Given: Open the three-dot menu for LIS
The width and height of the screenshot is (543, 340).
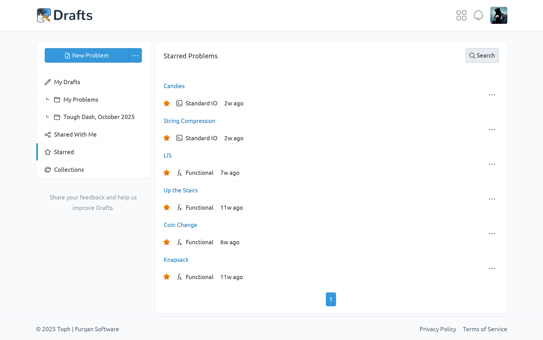Looking at the screenshot, I should click(492, 164).
